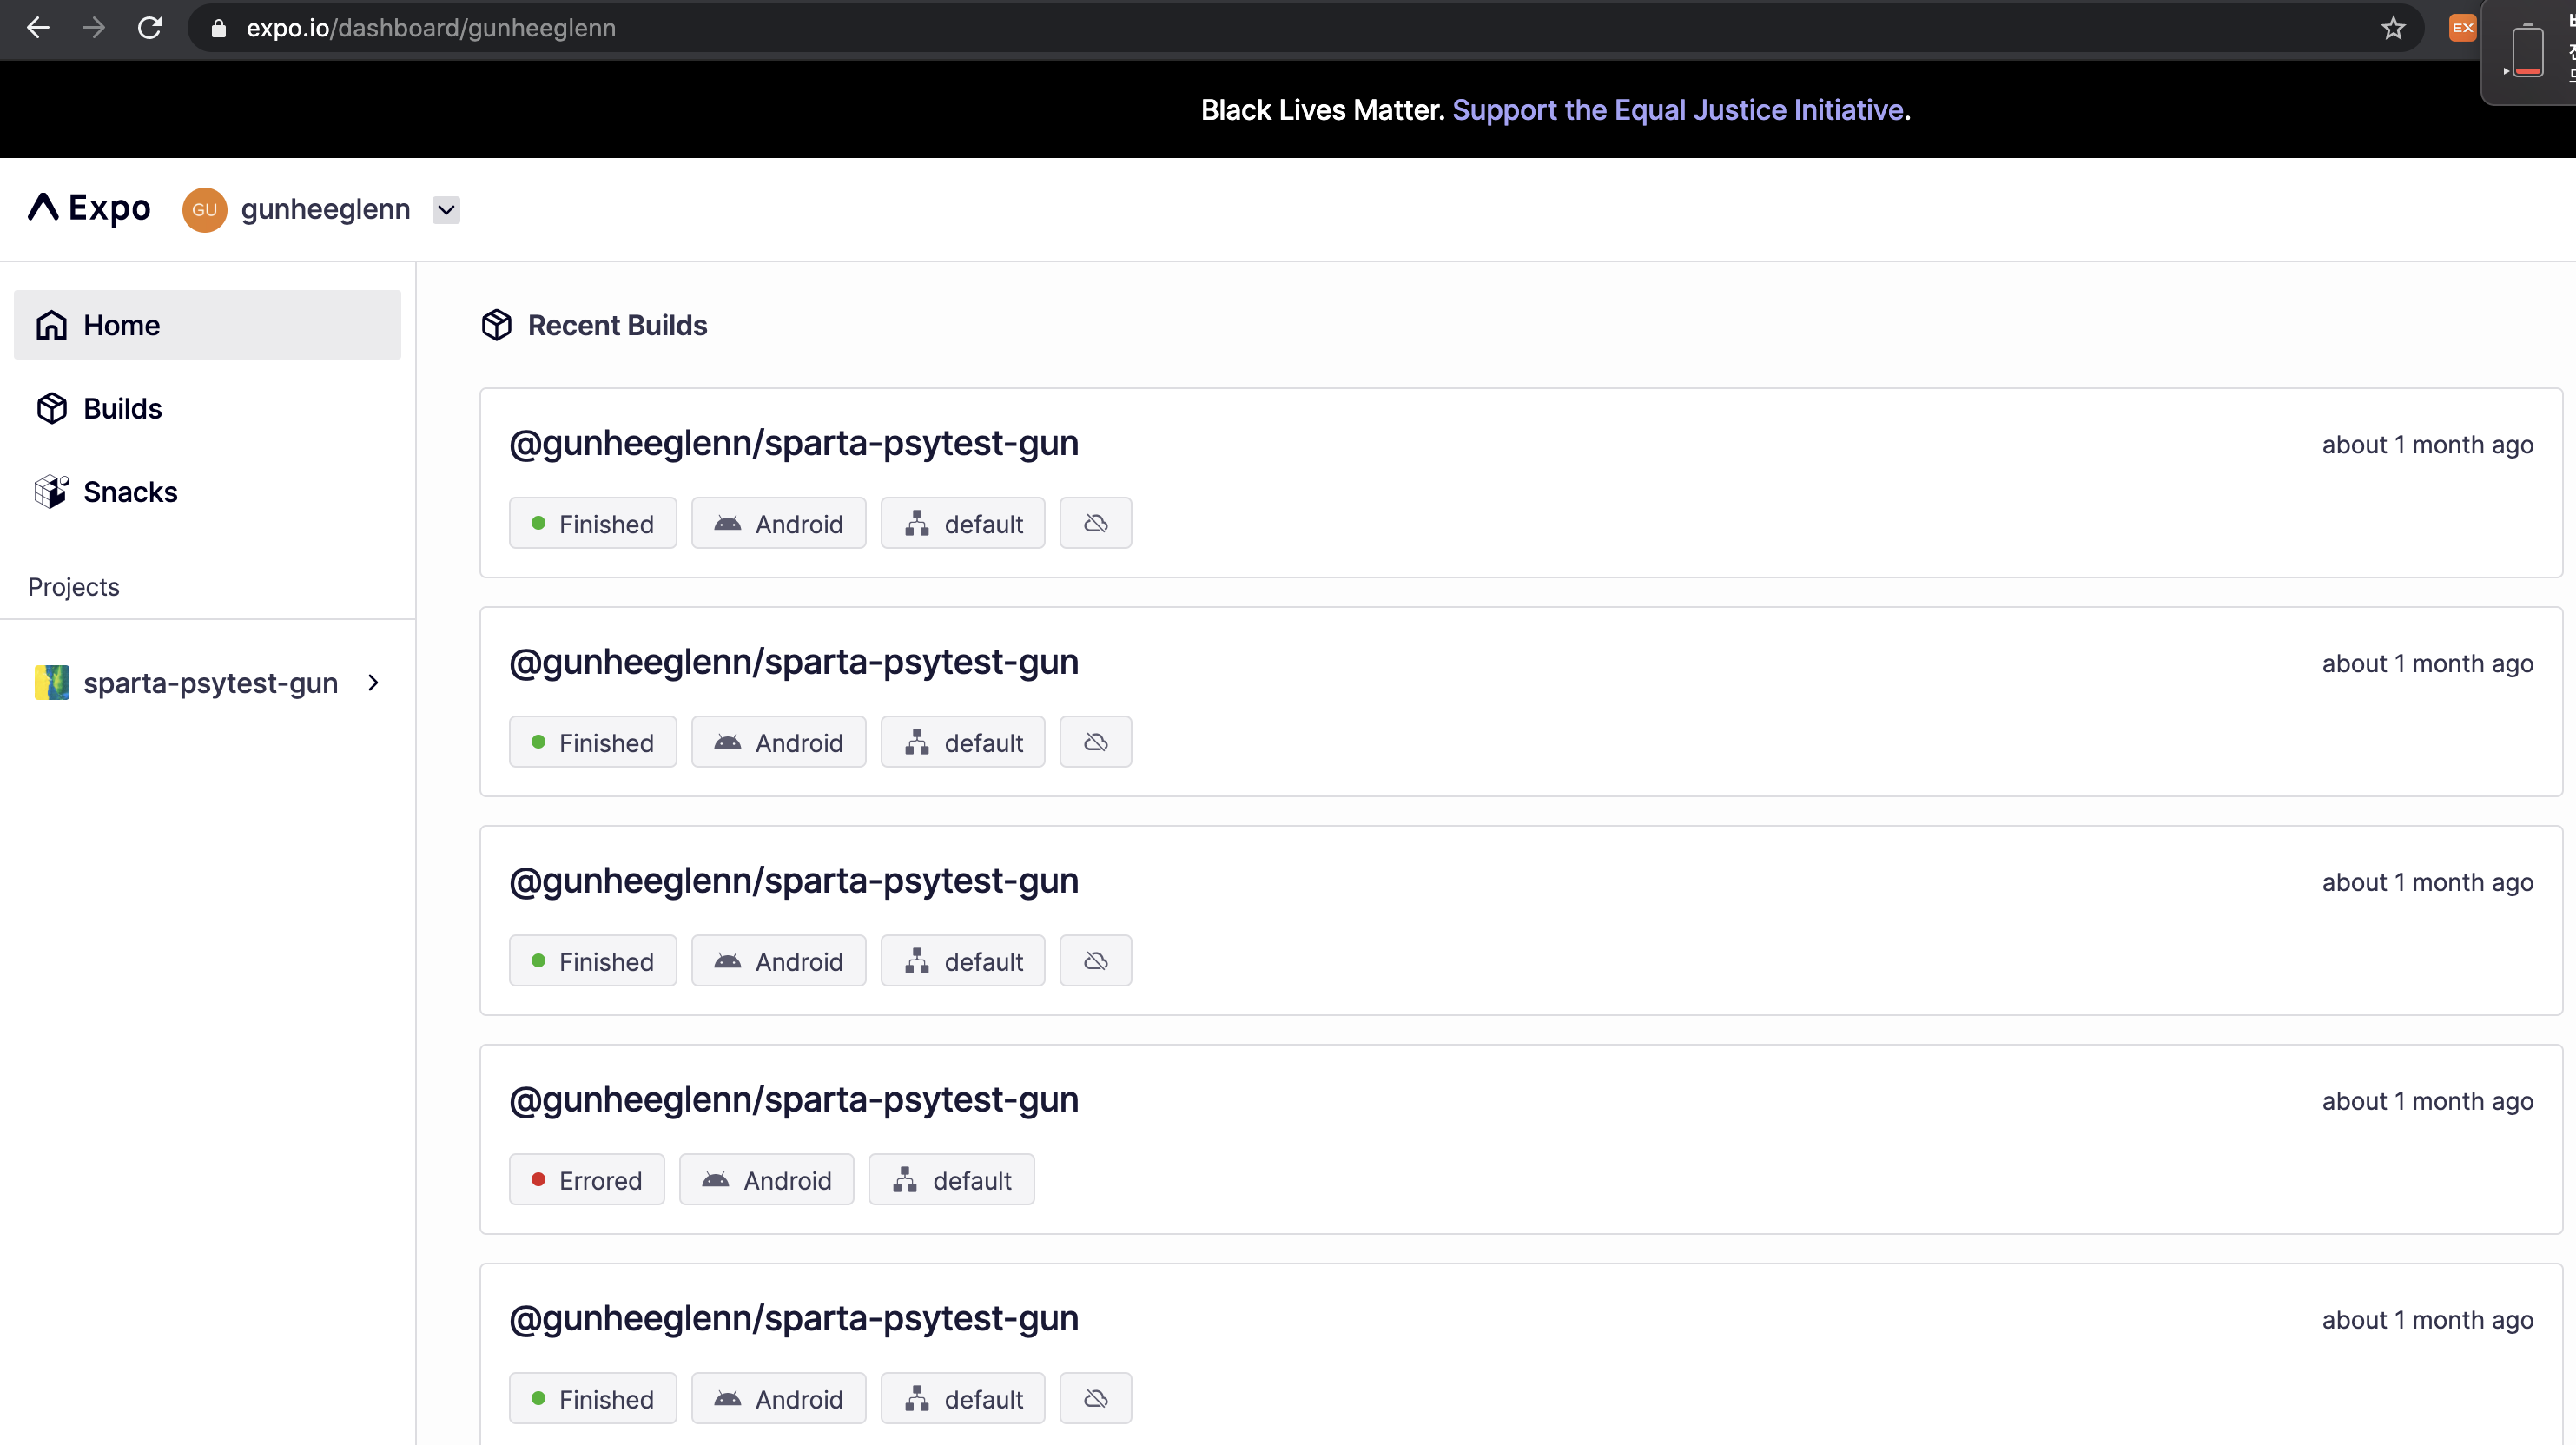The height and width of the screenshot is (1445, 2576).
Task: Follow the Support the Equal Justice Initiative link
Action: point(1677,110)
